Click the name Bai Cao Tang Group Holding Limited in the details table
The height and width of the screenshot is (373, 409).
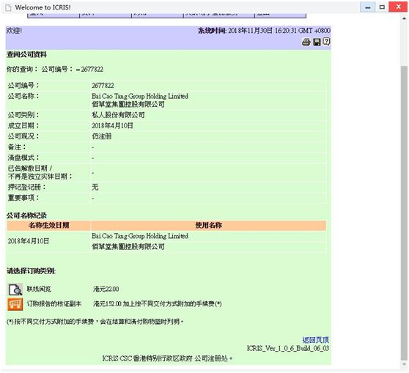140,96
